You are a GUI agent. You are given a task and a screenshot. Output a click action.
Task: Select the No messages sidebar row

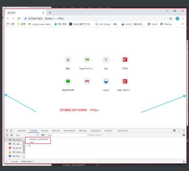point(14,140)
